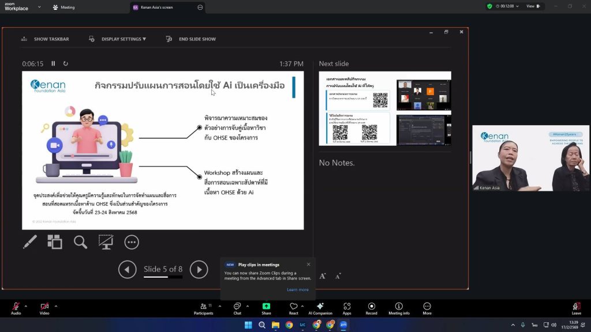Screen dimensions: 591x332
Task: Turn on camera with Video button
Action: coord(44,308)
